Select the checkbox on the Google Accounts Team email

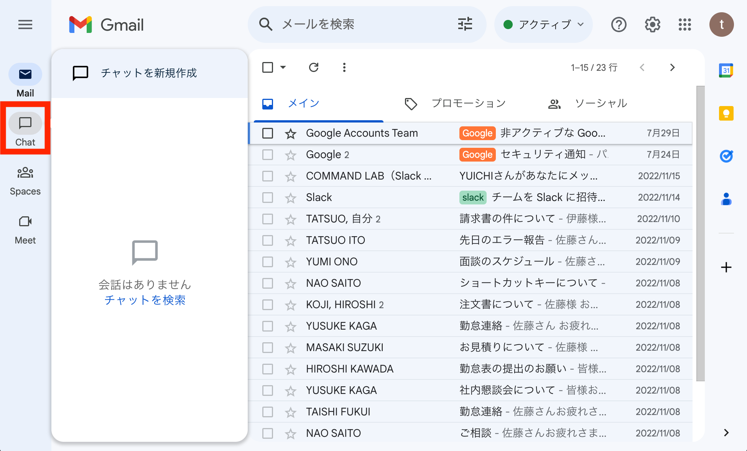click(x=267, y=133)
